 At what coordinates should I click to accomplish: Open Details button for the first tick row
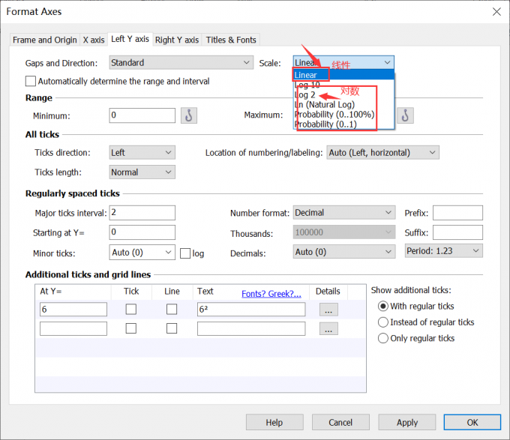(330, 309)
